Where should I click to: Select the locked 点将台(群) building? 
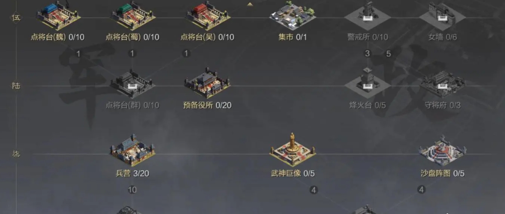pyautogui.click(x=132, y=83)
